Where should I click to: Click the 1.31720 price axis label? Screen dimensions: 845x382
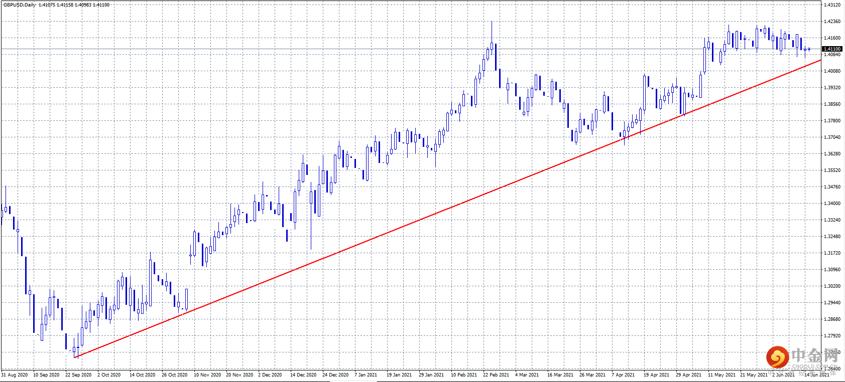tap(832, 253)
